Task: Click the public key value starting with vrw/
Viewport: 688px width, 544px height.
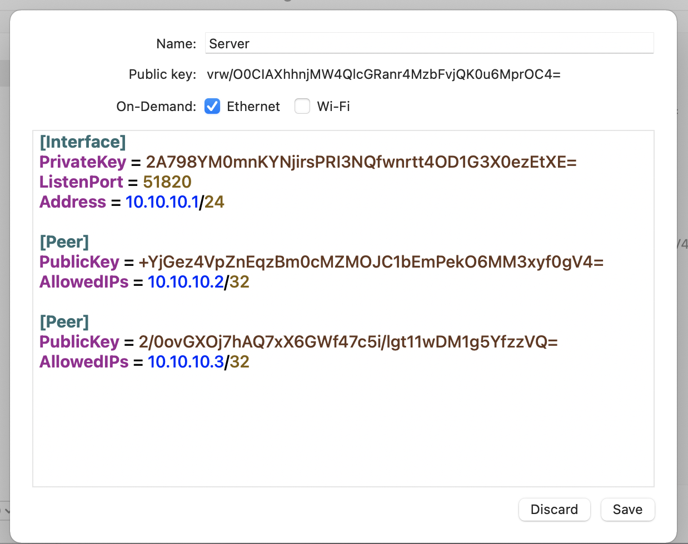Action: (383, 74)
